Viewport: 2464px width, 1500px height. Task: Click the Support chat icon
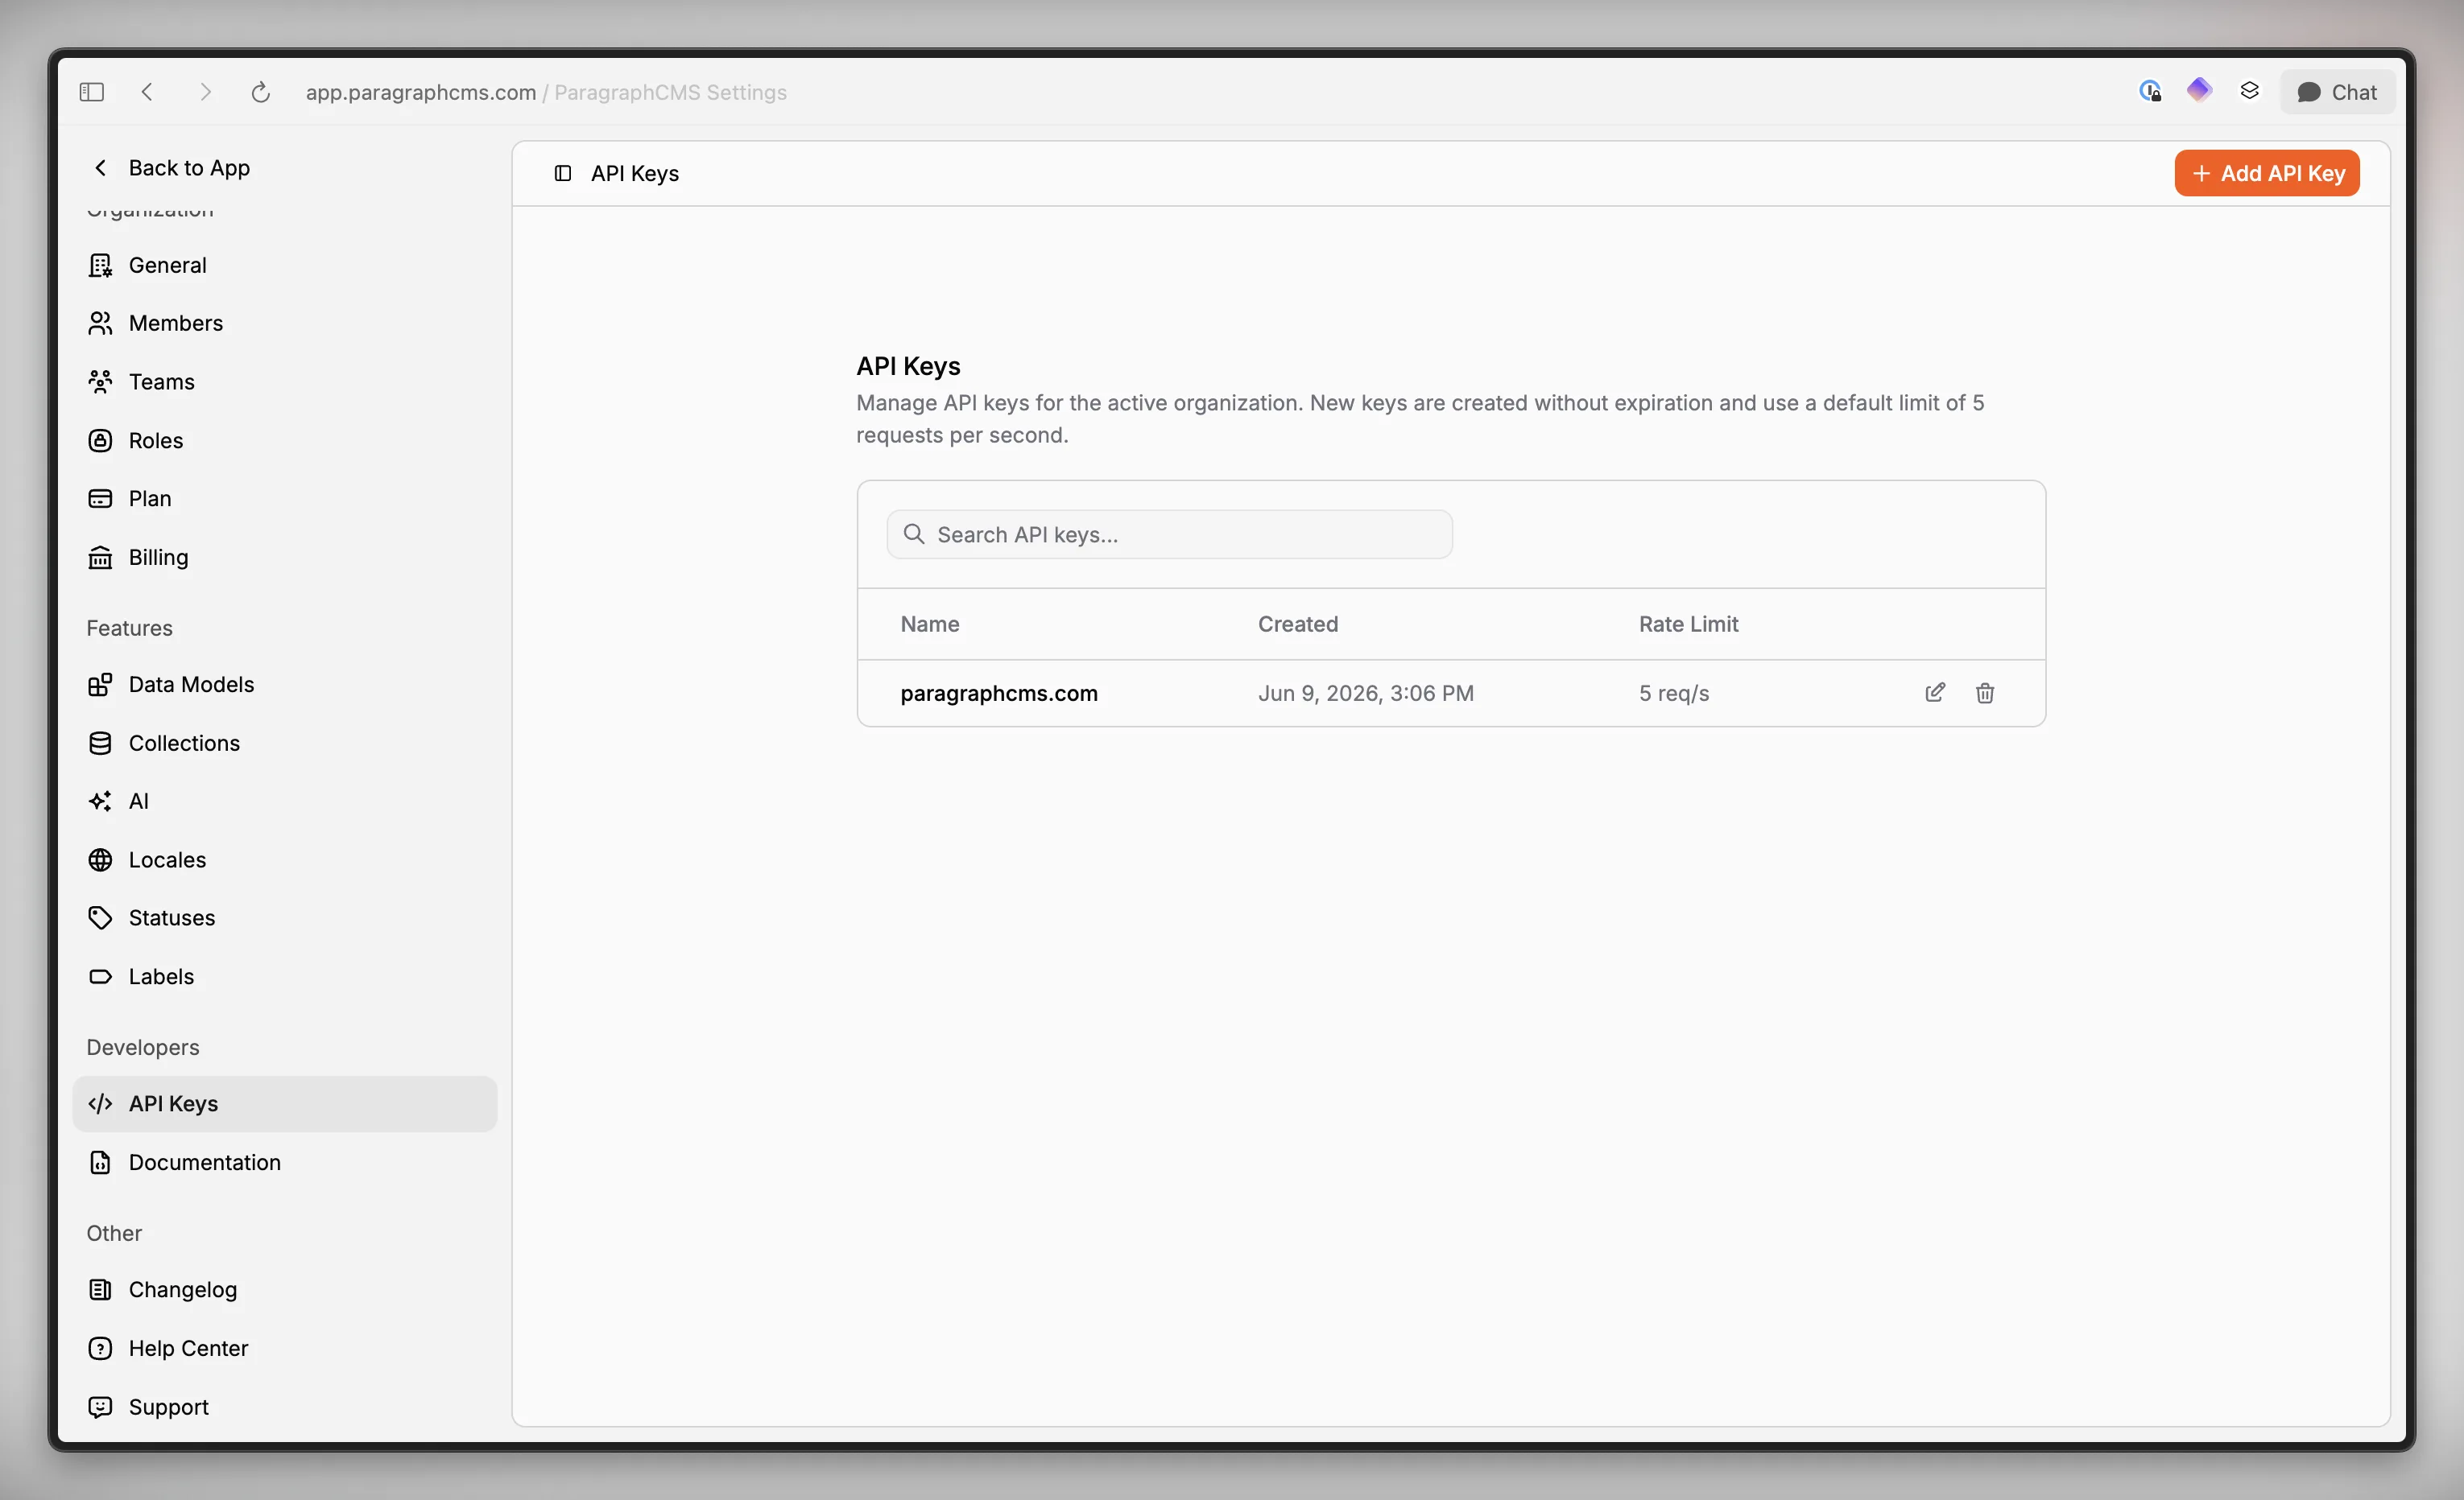point(100,1408)
